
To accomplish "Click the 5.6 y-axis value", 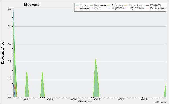I will (10, 26).
